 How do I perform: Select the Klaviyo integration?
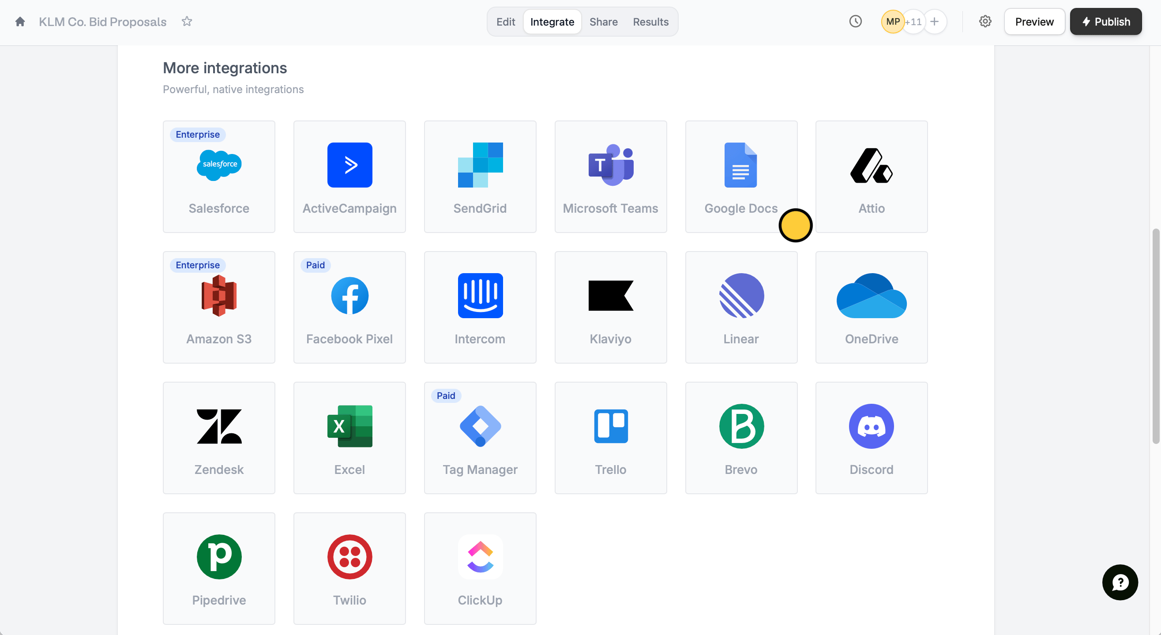(611, 307)
